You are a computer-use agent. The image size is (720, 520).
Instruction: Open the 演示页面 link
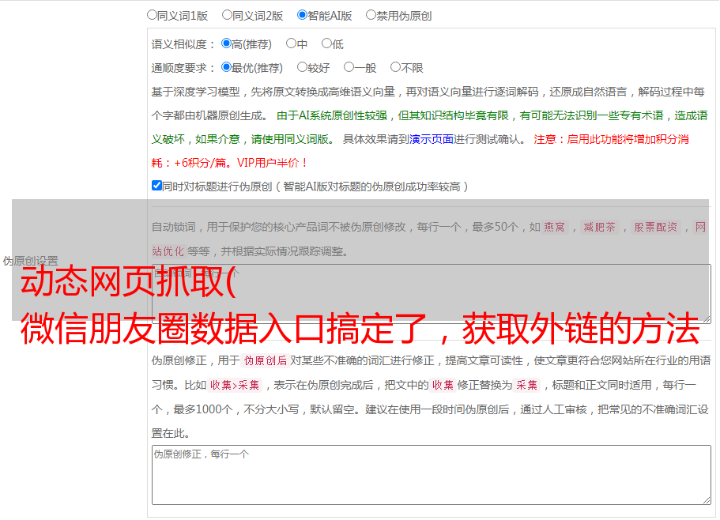pyautogui.click(x=431, y=139)
